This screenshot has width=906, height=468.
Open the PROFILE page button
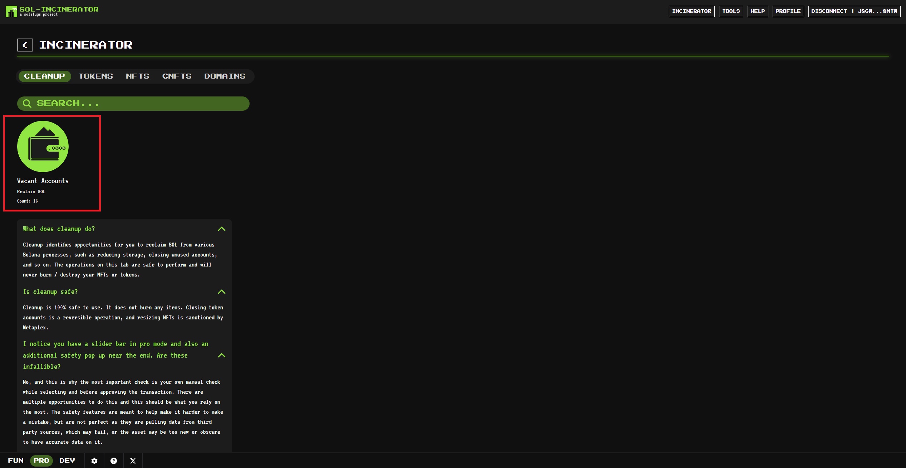pos(788,11)
